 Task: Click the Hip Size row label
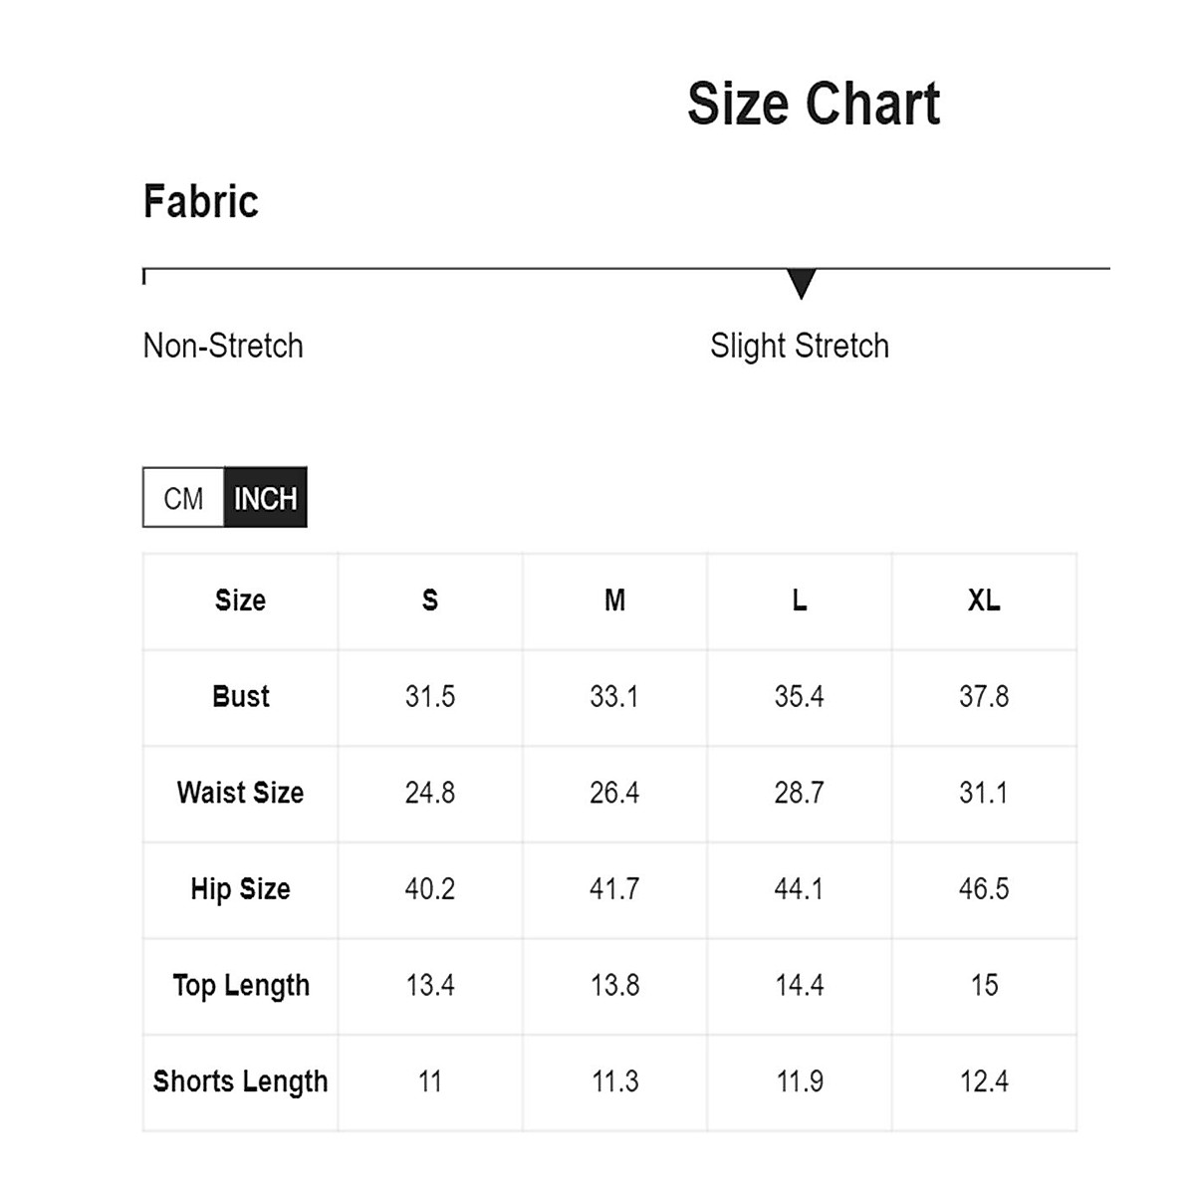241,889
